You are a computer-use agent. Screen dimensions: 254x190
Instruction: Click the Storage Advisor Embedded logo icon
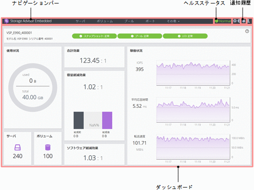pyautogui.click(x=6, y=21)
